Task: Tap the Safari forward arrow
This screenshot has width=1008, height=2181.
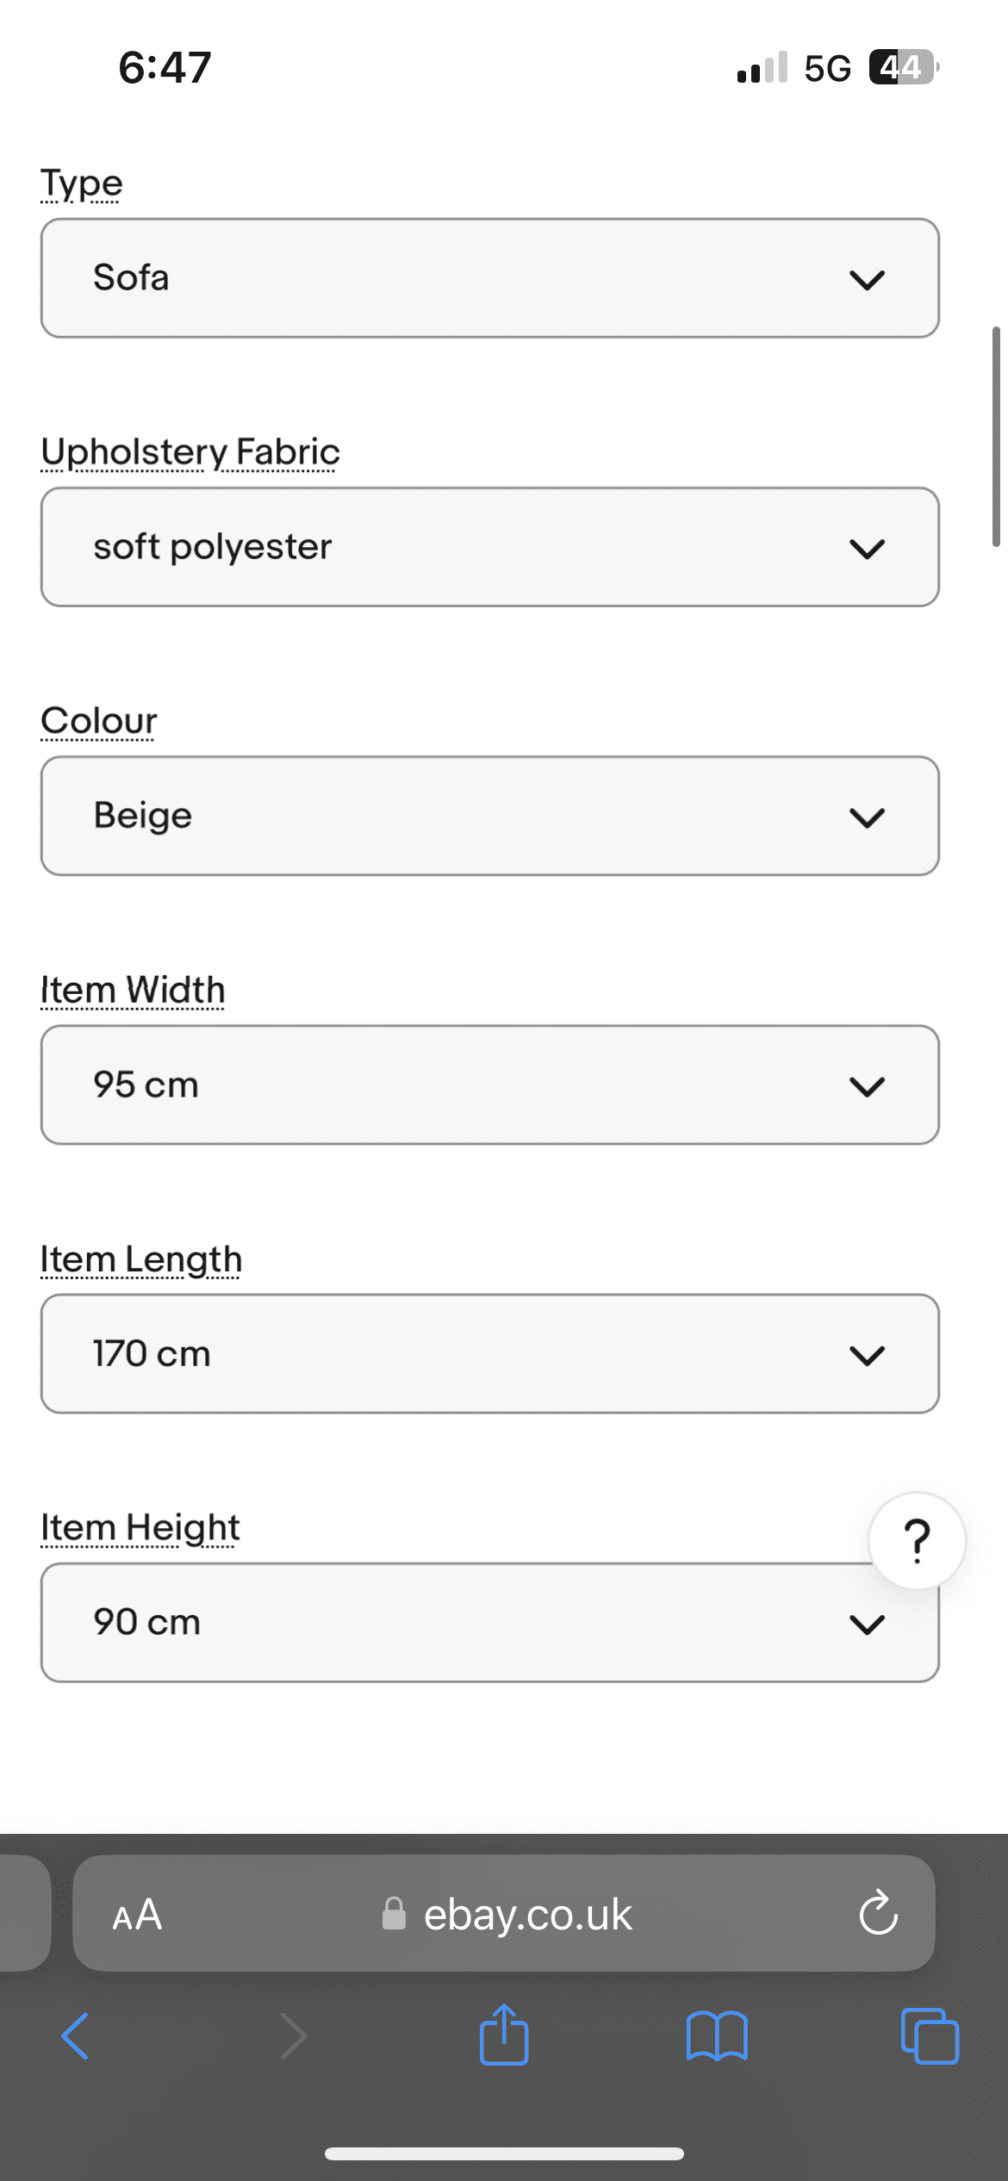Action: (293, 2036)
